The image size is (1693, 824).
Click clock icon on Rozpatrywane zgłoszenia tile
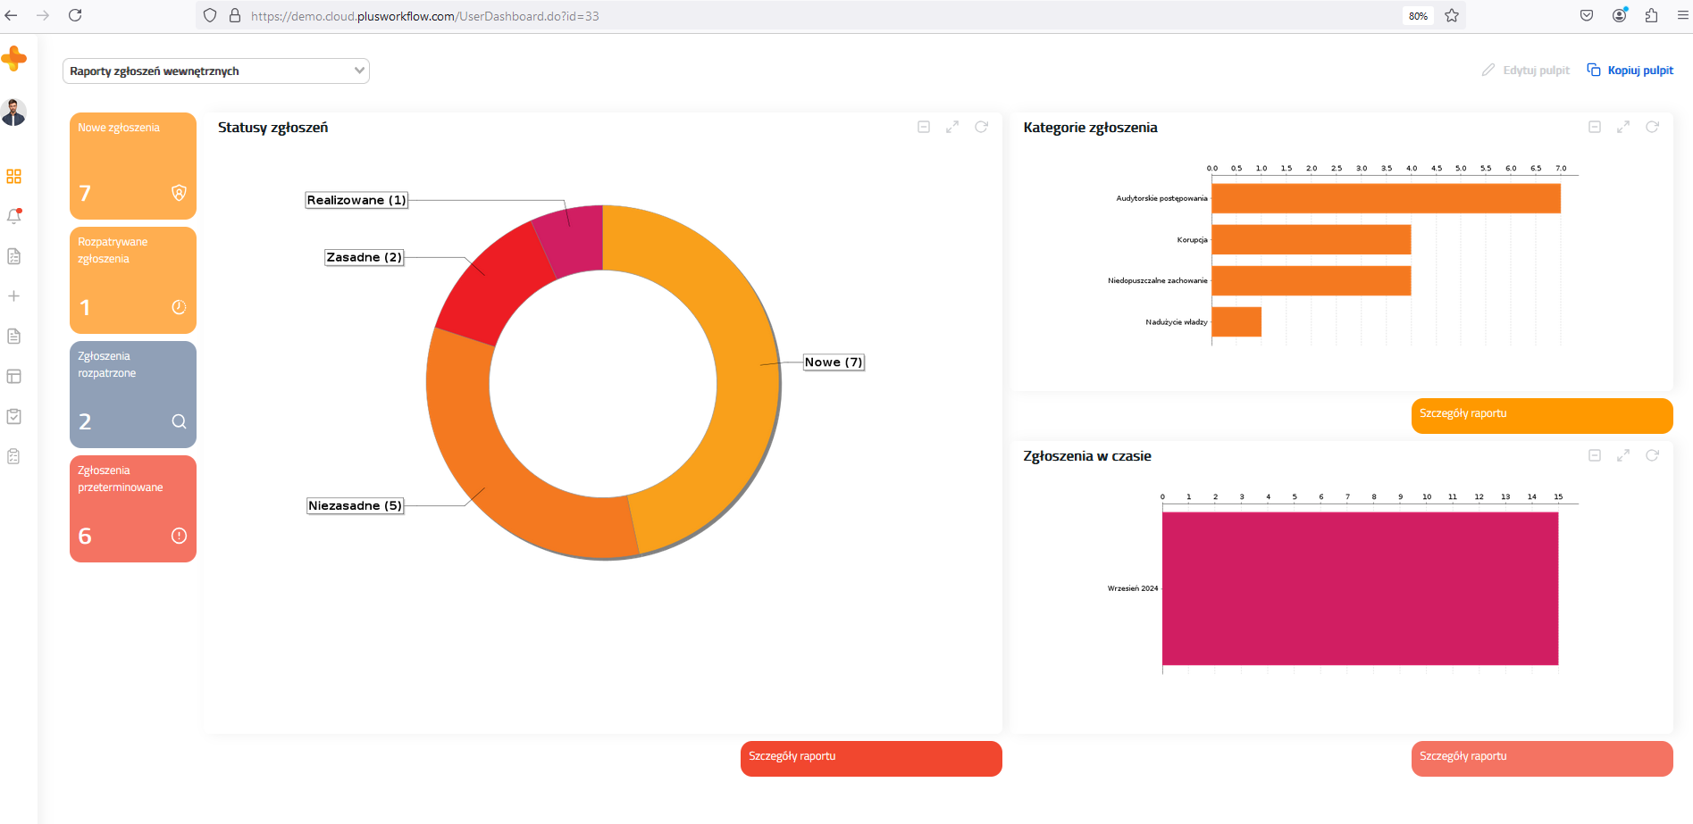click(179, 307)
